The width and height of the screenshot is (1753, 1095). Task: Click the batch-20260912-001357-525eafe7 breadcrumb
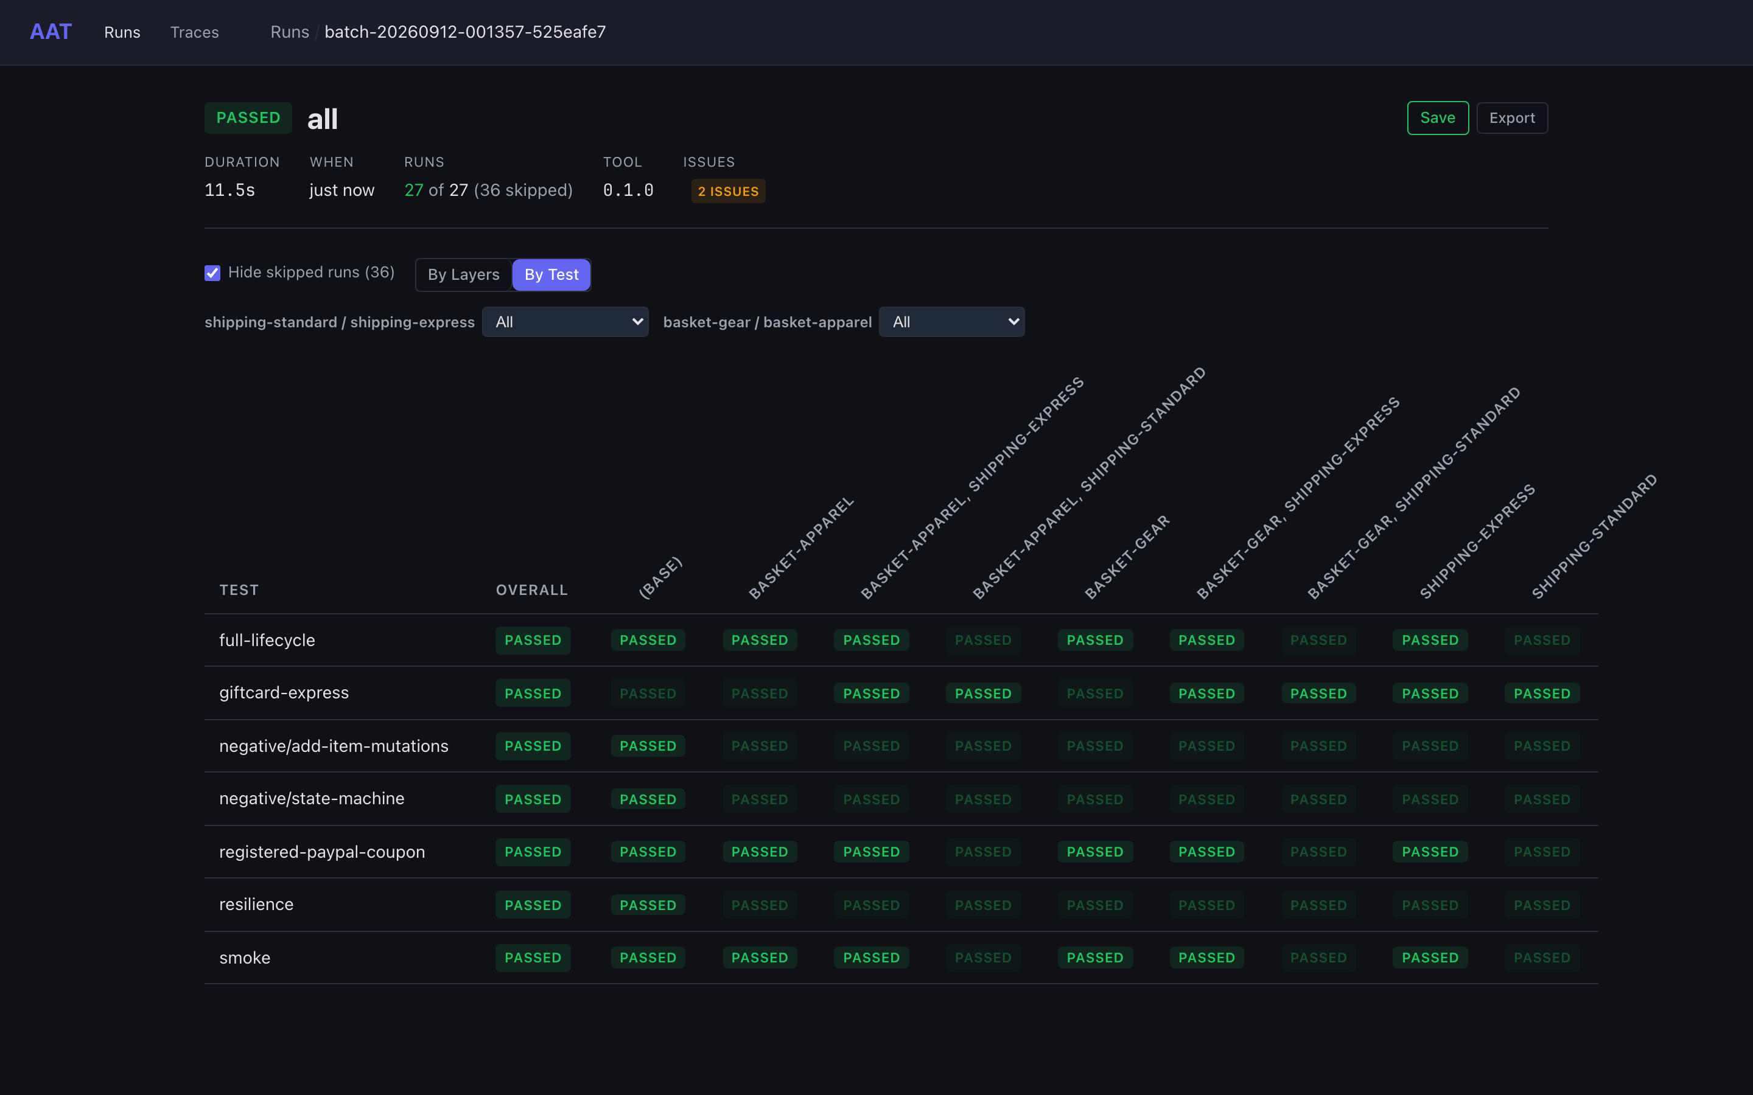(x=465, y=32)
